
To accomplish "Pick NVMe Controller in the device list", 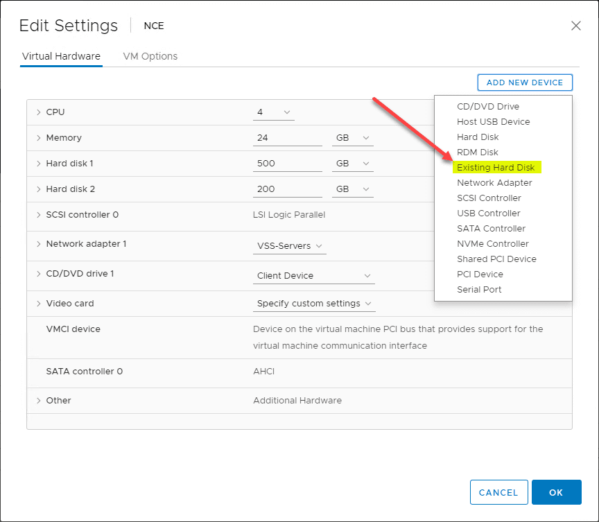I will 492,244.
